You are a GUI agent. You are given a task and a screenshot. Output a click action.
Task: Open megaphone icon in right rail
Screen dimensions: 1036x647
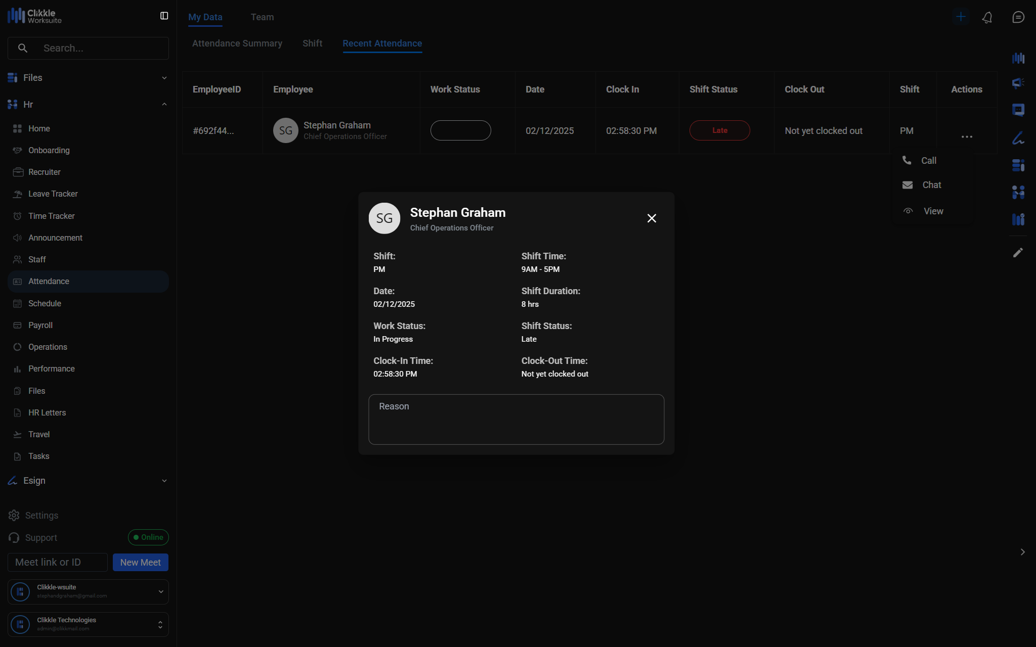click(x=1018, y=82)
